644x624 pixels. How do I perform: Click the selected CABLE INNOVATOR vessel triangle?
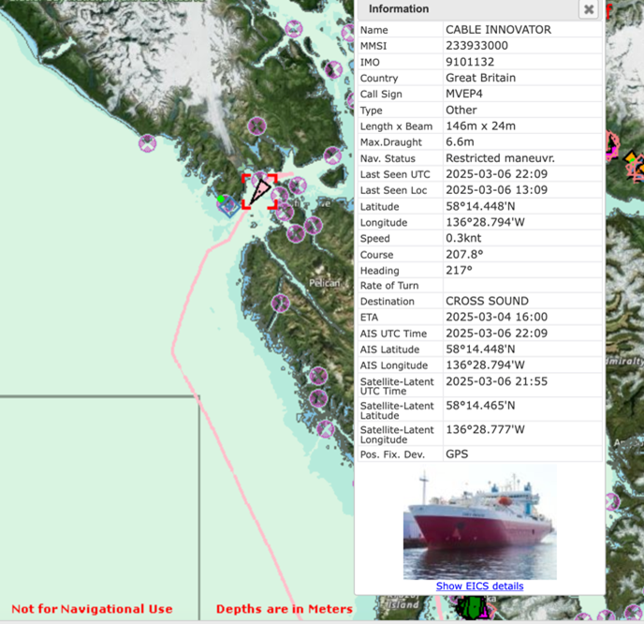pos(259,191)
